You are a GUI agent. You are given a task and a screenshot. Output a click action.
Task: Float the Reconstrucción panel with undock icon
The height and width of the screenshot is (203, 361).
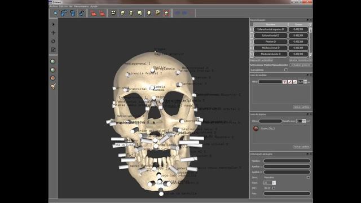(x=307, y=20)
